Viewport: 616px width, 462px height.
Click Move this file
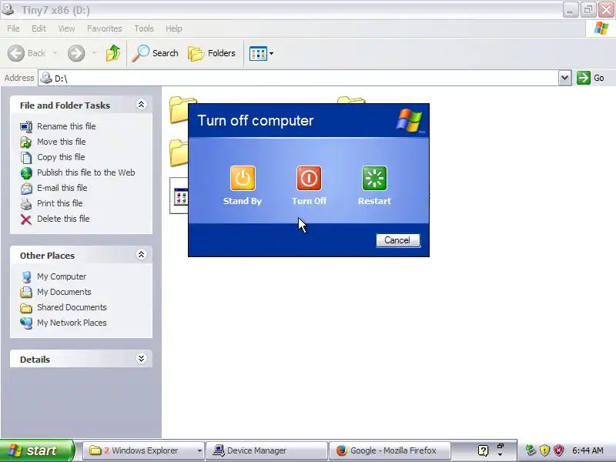[62, 142]
